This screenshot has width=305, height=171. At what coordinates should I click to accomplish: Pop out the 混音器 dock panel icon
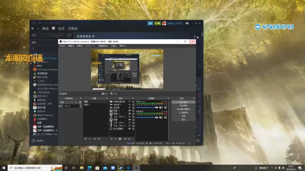click(x=168, y=98)
